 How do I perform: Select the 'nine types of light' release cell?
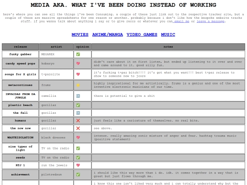[20, 148]
